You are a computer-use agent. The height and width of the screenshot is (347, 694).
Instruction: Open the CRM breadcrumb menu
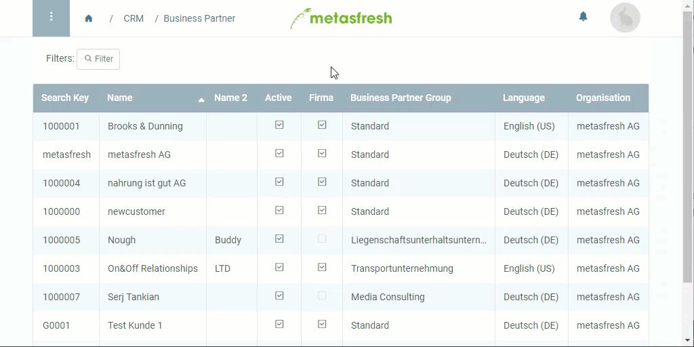(134, 18)
